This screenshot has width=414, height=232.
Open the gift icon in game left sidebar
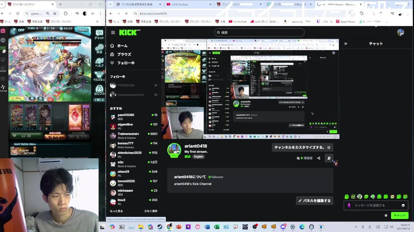point(3,31)
